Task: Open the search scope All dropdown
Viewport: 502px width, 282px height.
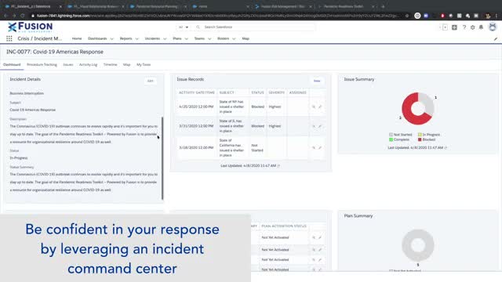Action: click(184, 27)
